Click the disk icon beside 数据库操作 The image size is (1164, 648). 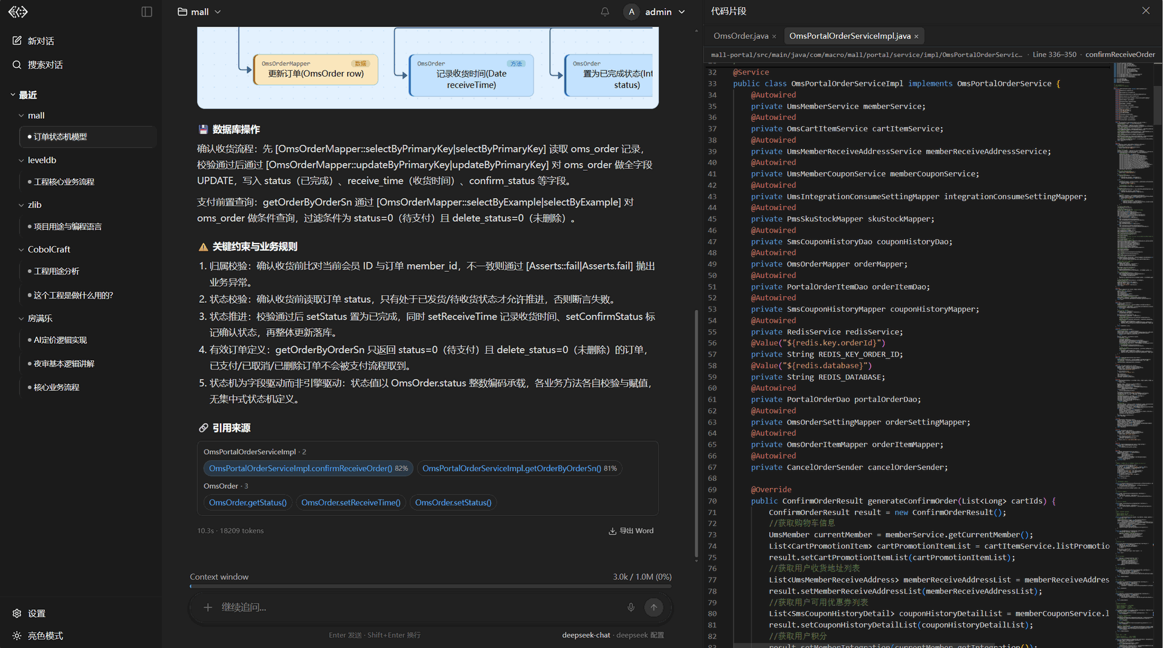(x=204, y=130)
